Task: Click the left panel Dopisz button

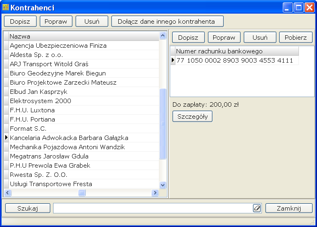Action: (20, 21)
